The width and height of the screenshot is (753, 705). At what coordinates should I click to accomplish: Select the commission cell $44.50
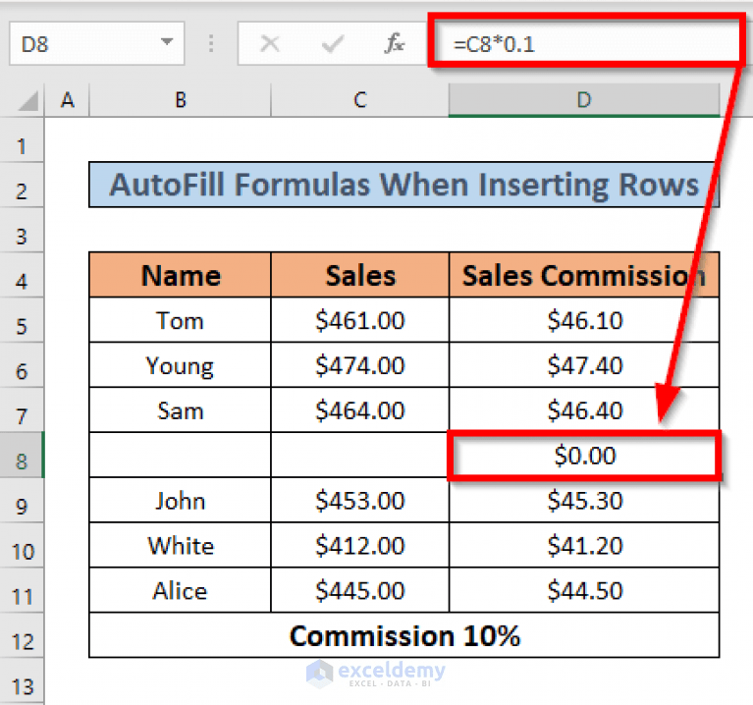pos(584,590)
